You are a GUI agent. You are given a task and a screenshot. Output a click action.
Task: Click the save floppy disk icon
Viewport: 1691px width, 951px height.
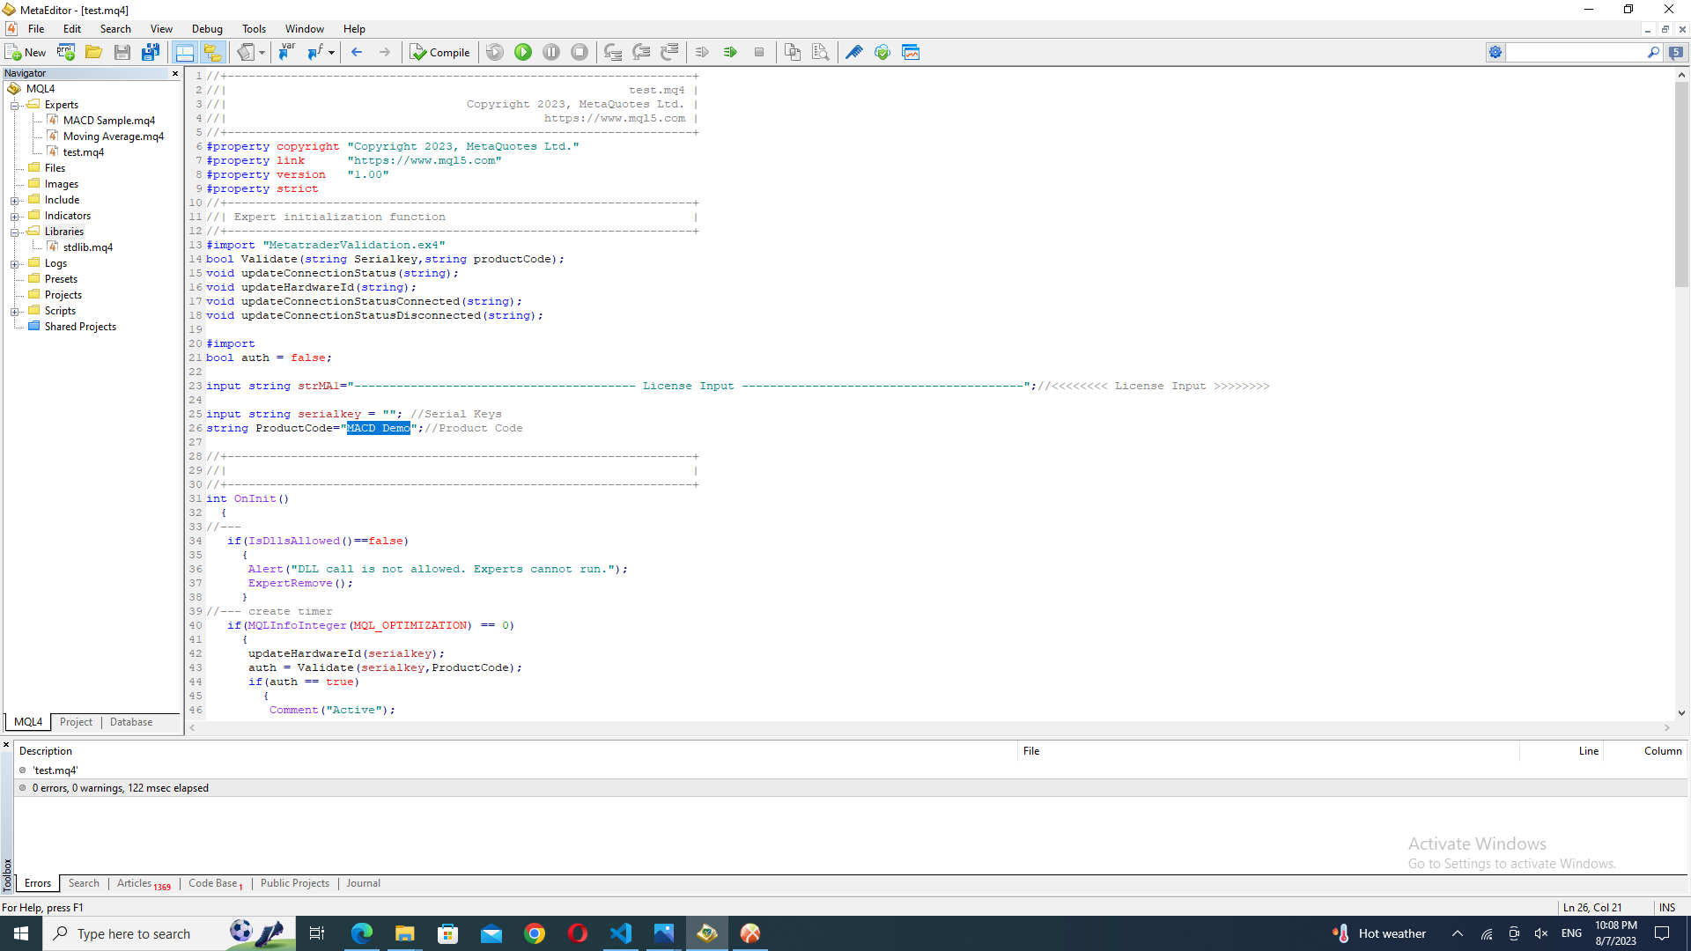point(122,52)
